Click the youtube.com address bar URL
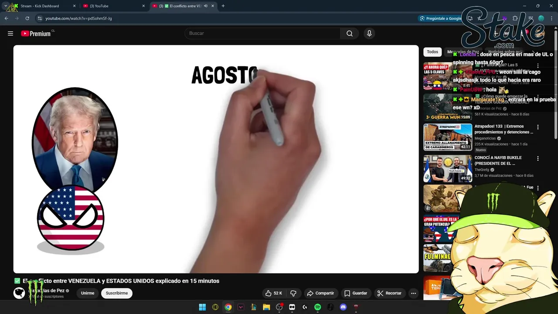The height and width of the screenshot is (314, 558). pyautogui.click(x=79, y=18)
